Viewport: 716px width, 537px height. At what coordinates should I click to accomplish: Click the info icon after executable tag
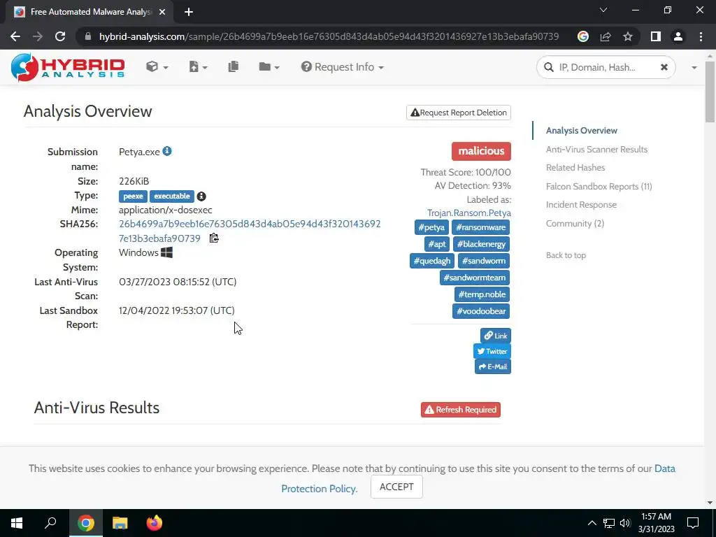[201, 196]
